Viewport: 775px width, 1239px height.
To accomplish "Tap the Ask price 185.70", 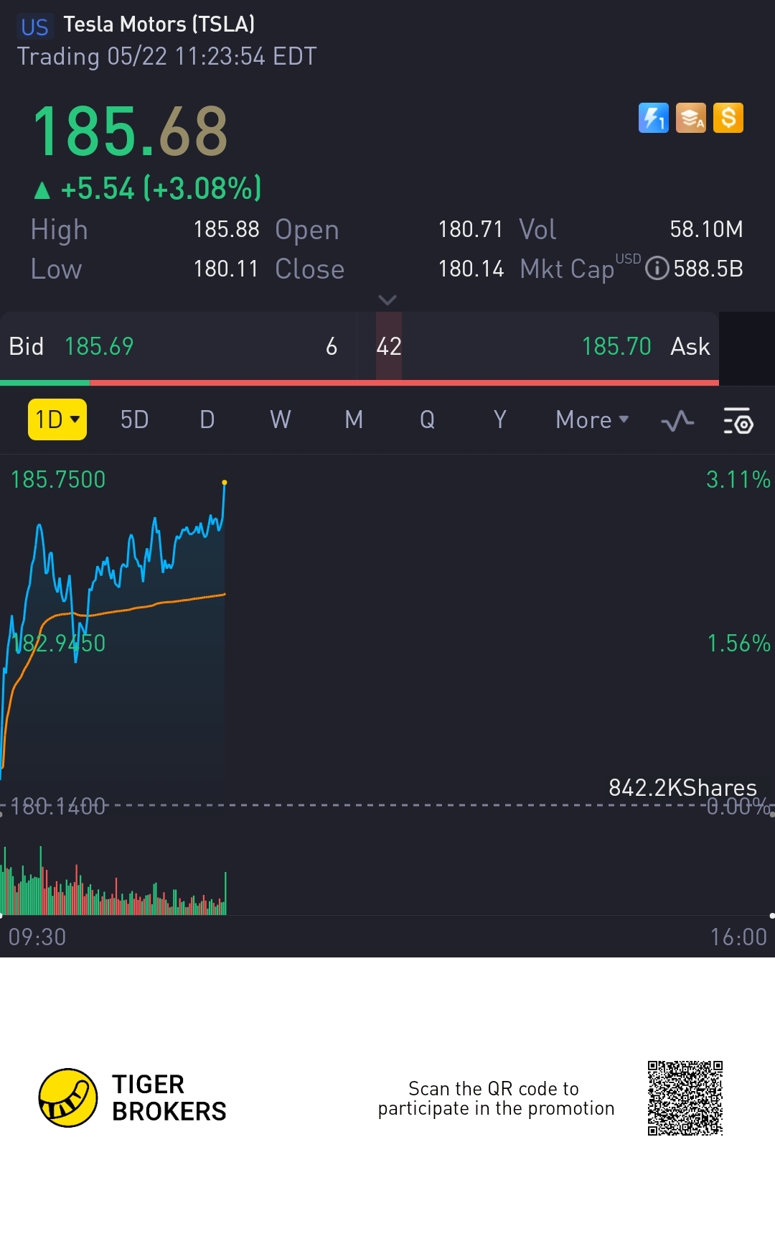I will (x=616, y=346).
